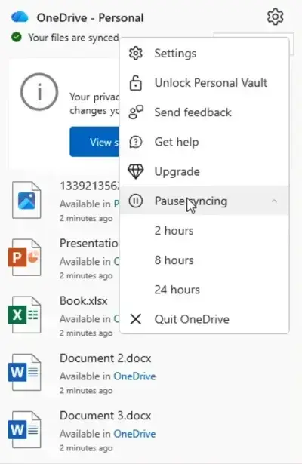
Task: Click the Presentation file name
Action: coord(89,244)
